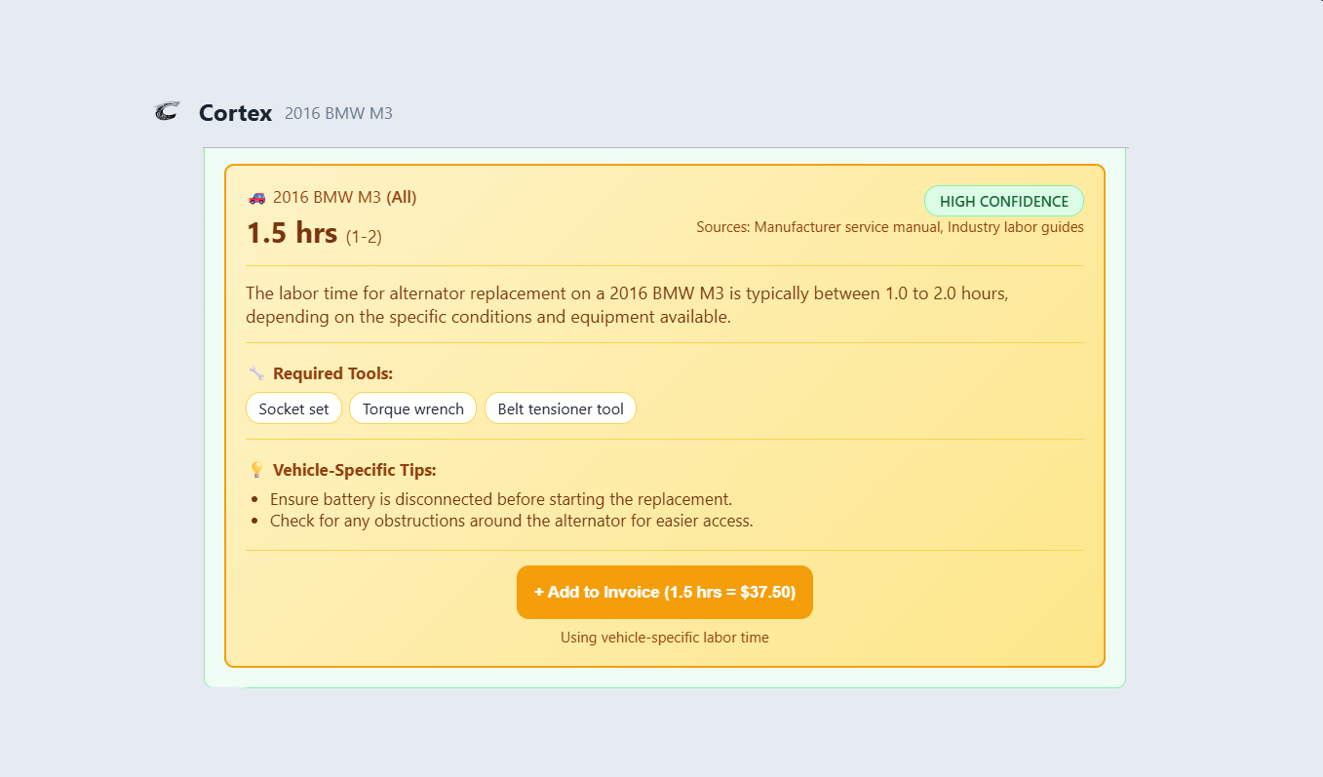The image size is (1323, 777).
Task: Add 1.5 hrs labor to invoice
Action: click(x=664, y=592)
